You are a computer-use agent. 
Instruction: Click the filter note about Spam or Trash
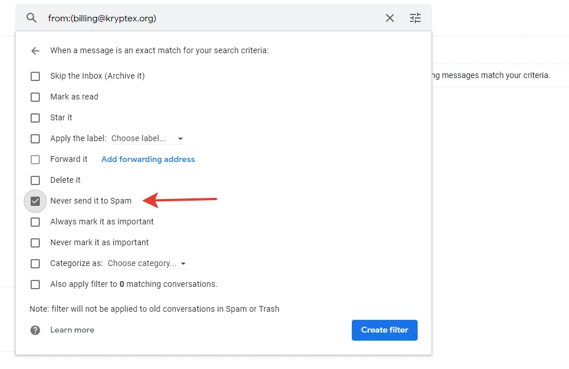(154, 309)
